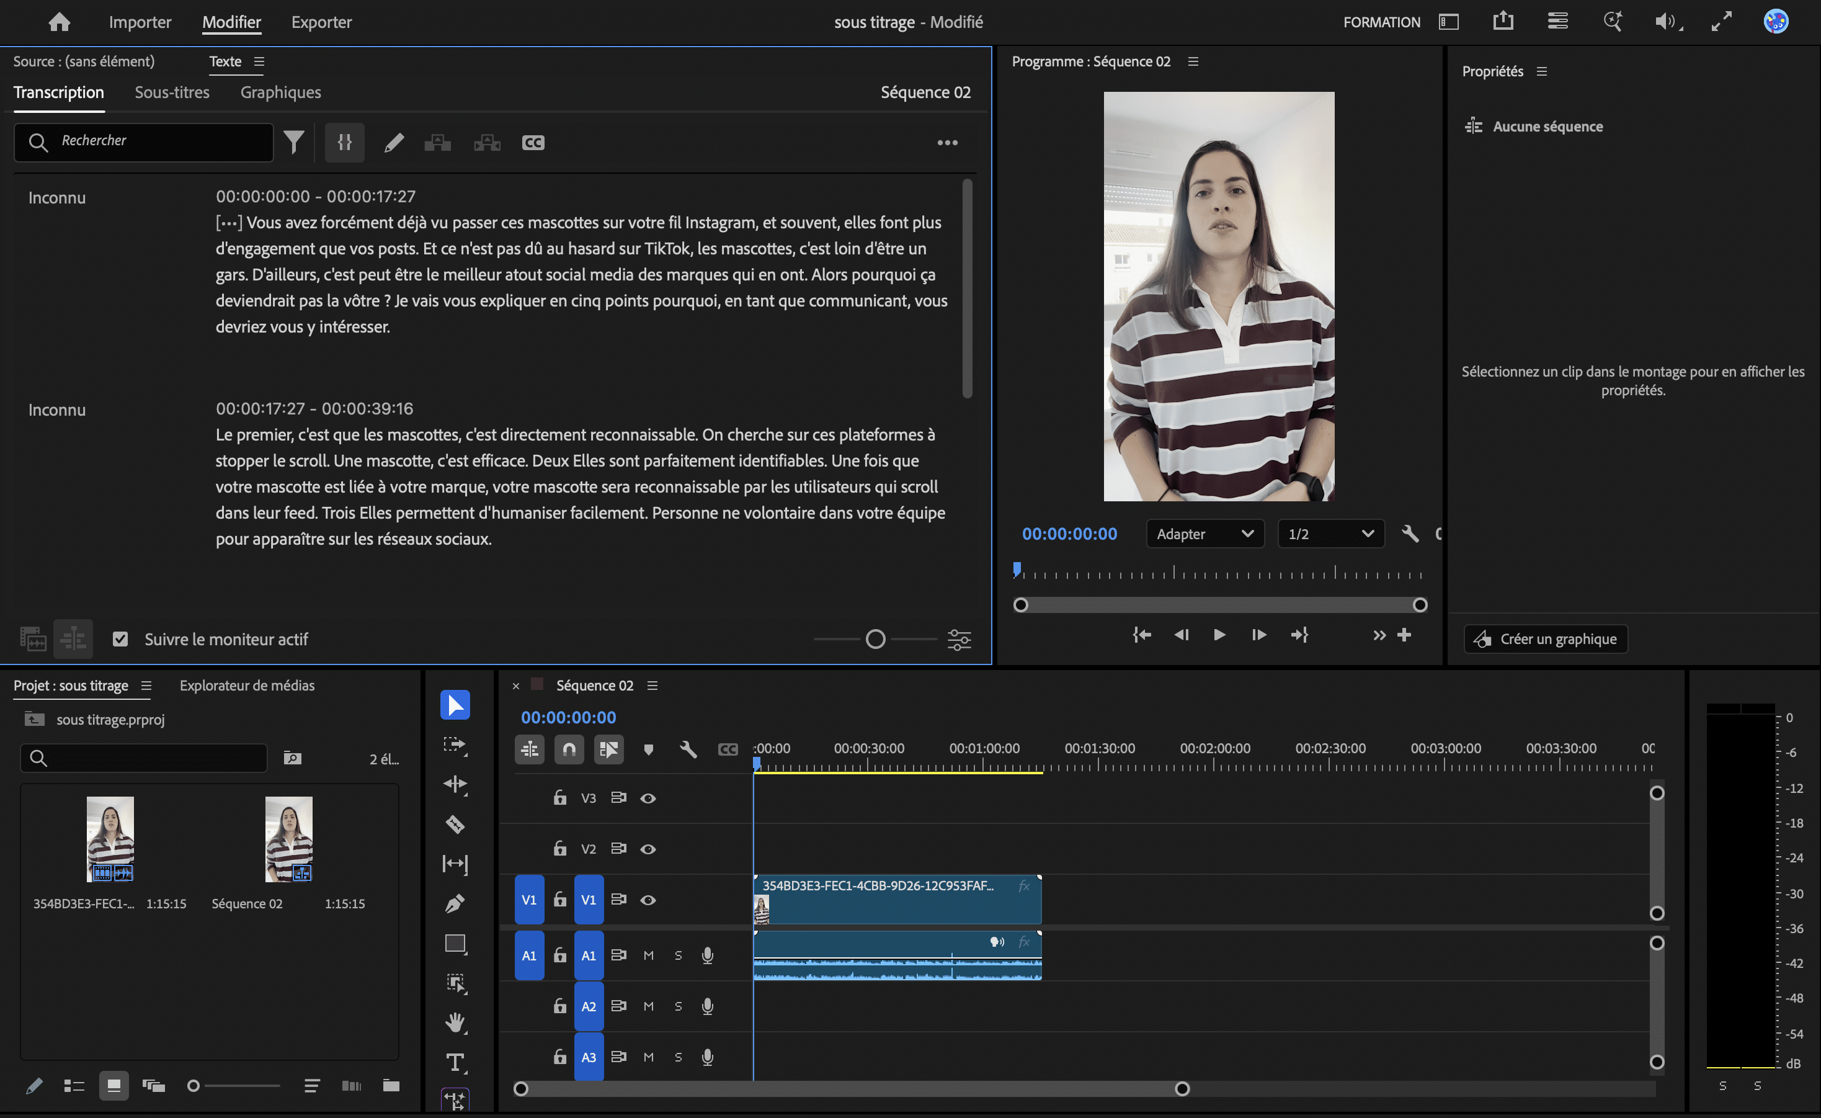Open the Propriétés panel menu
Viewport: 1821px width, 1118px height.
[1542, 71]
